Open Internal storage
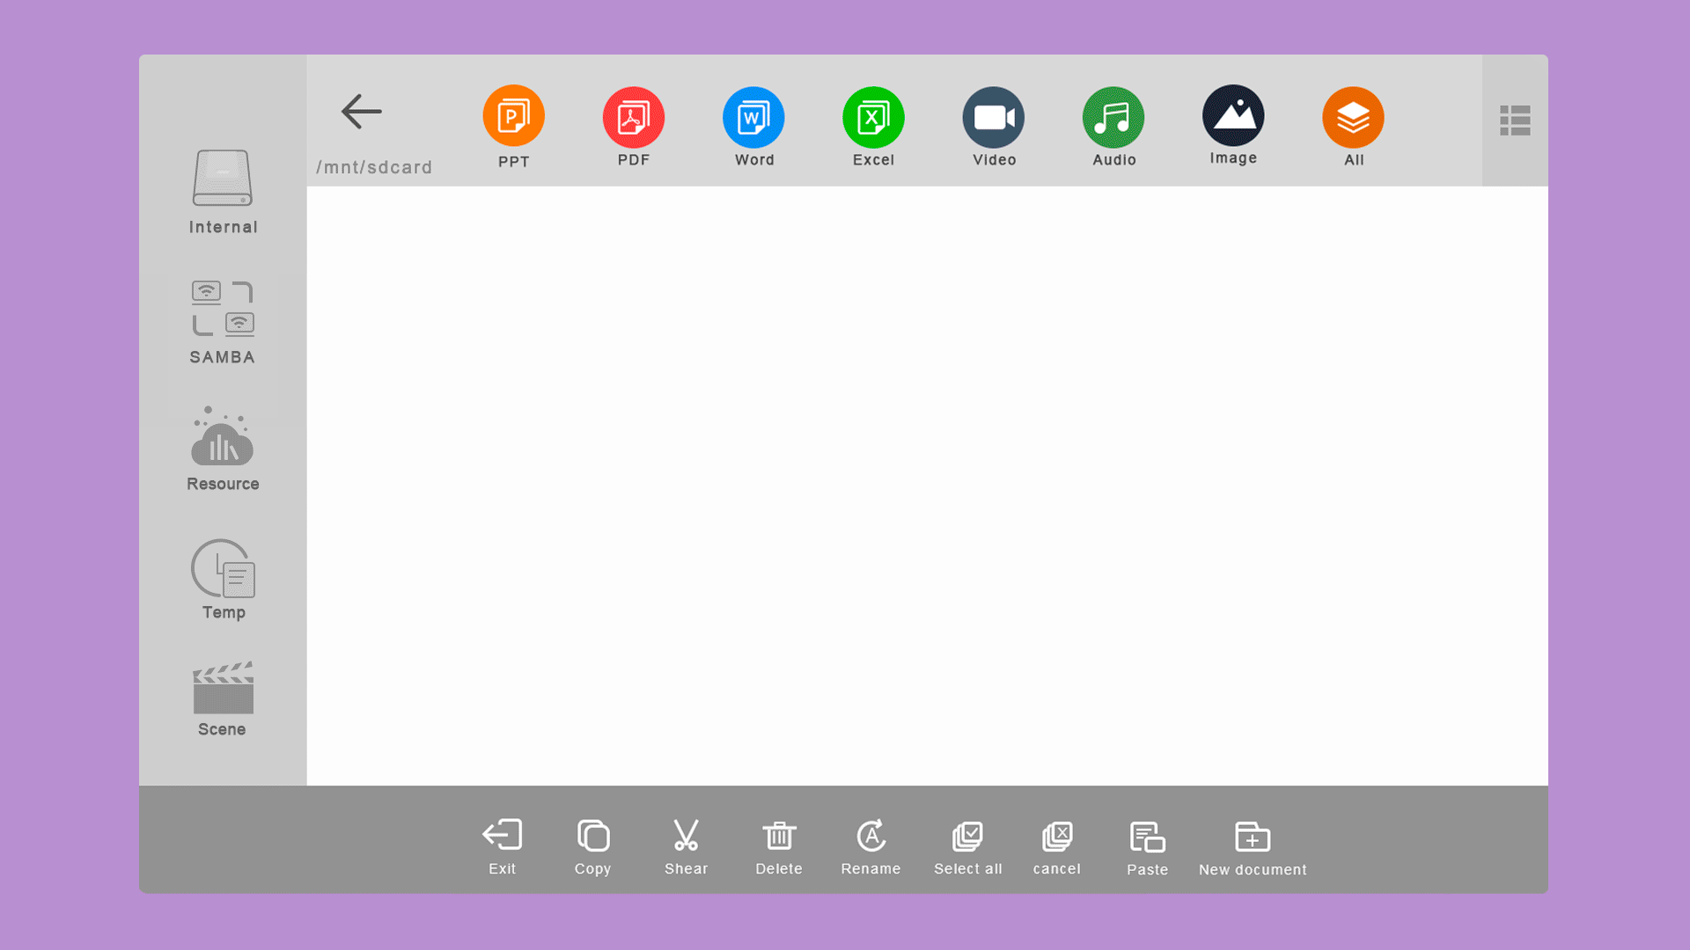The width and height of the screenshot is (1690, 950). 223,191
